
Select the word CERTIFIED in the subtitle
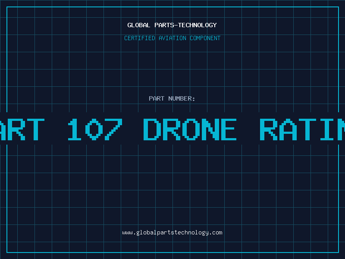coord(139,38)
